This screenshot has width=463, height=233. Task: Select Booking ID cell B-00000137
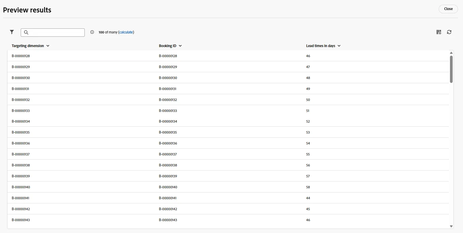tap(168, 154)
